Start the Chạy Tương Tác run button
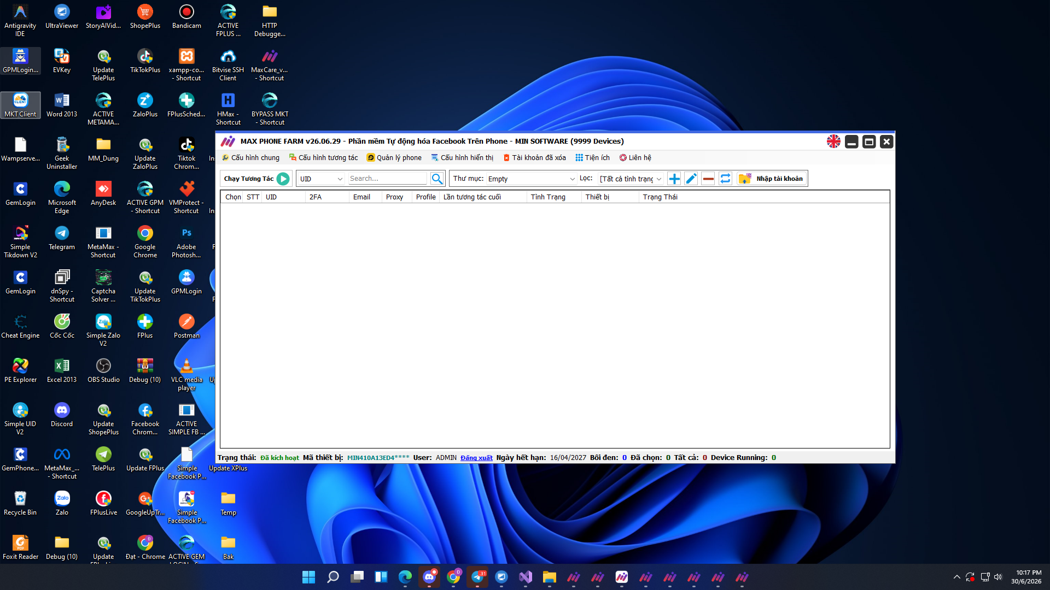Viewport: 1050px width, 590px height. 283,179
